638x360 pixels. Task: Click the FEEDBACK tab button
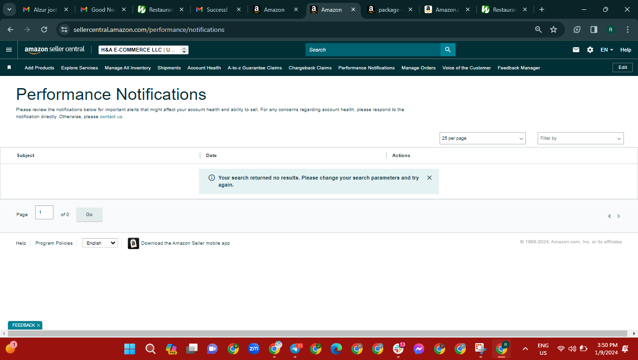23,325
